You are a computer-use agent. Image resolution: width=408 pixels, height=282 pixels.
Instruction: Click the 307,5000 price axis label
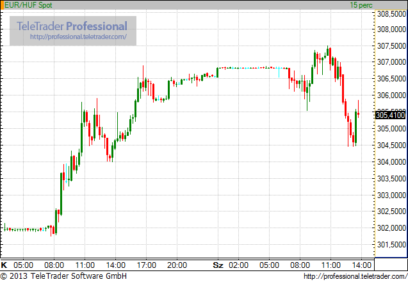391,46
